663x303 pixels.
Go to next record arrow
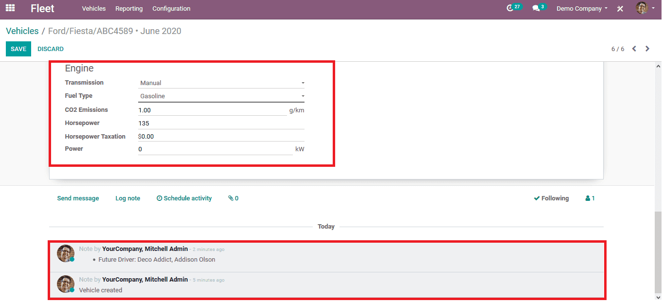(647, 49)
